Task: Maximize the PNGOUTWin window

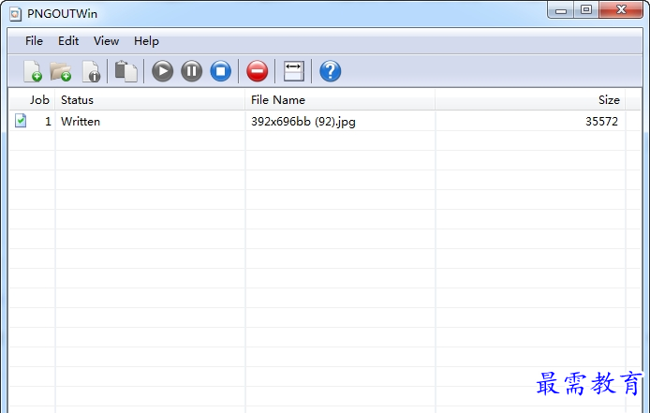Action: [585, 10]
